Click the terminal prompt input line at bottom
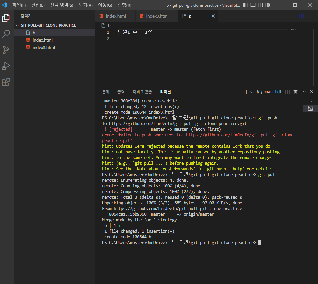 (x=181, y=243)
